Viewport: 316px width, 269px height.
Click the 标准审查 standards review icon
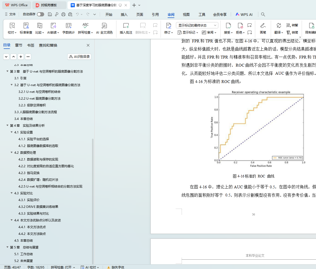tap(26, 28)
